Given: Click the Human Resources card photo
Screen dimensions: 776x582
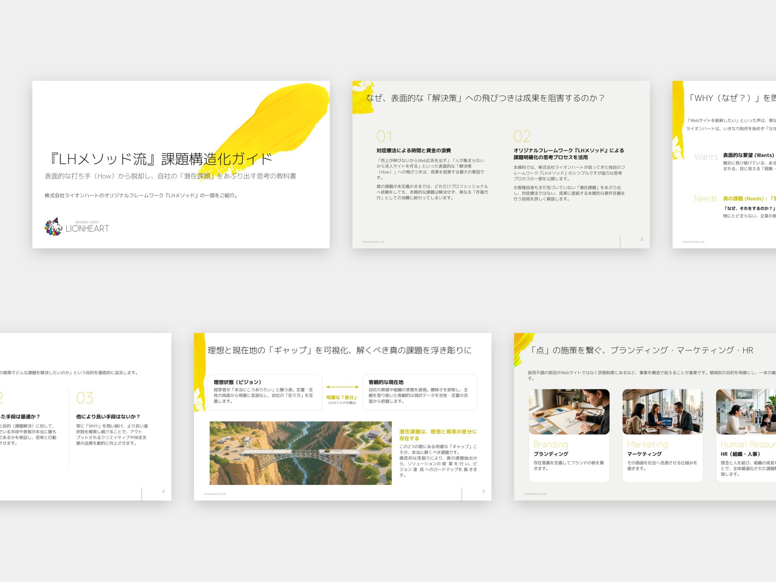Looking at the screenshot, I should (x=746, y=412).
